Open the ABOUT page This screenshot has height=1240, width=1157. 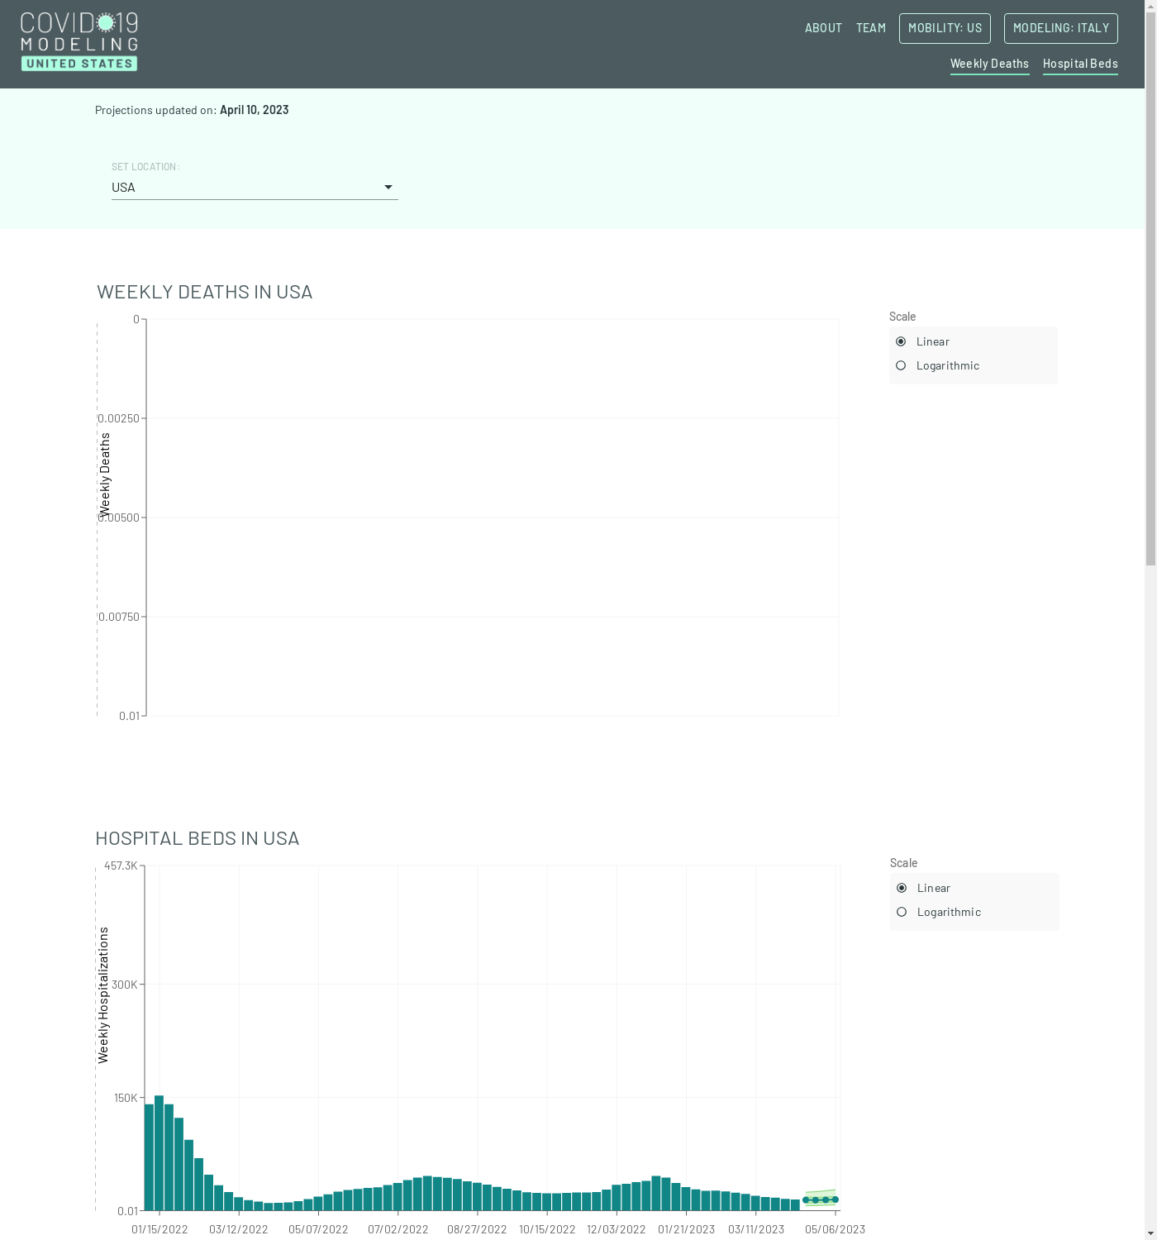[x=823, y=28]
